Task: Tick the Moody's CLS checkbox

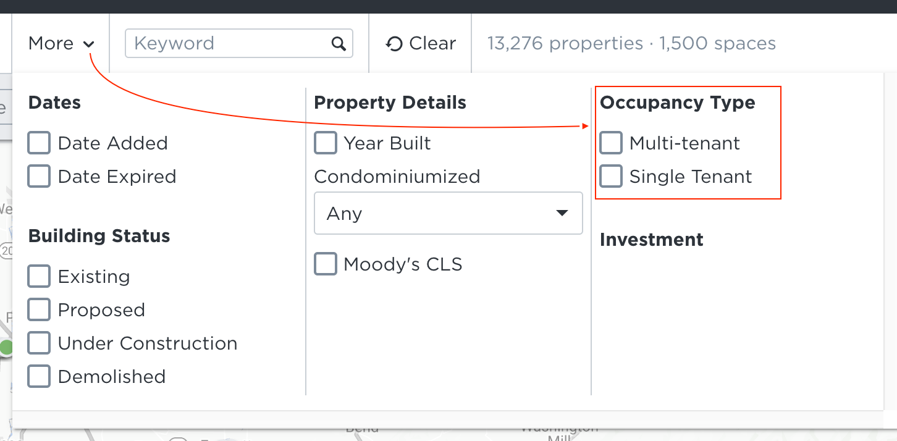Action: pos(326,264)
